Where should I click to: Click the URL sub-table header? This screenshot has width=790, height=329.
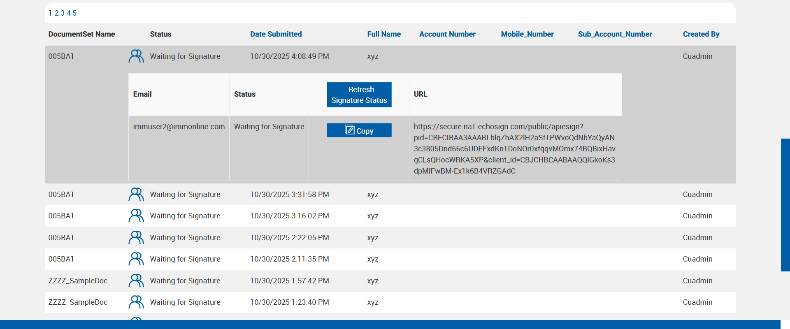coord(421,94)
